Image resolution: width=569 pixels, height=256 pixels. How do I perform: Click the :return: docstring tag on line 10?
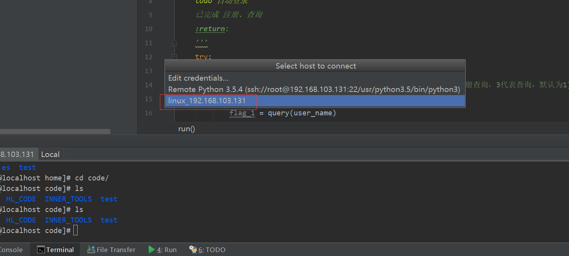pos(212,29)
